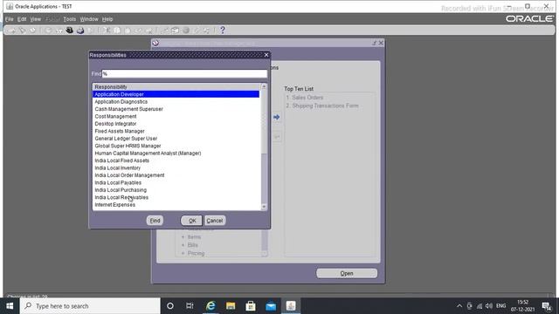Click the ENG language indicator
Viewport: 559px width, 314px height.
click(x=500, y=306)
